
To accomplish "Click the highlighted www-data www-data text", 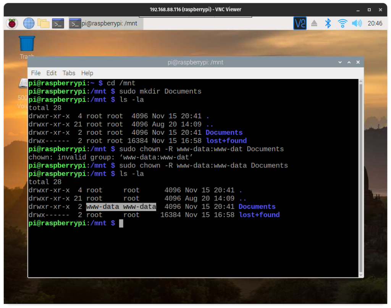I will click(x=121, y=207).
